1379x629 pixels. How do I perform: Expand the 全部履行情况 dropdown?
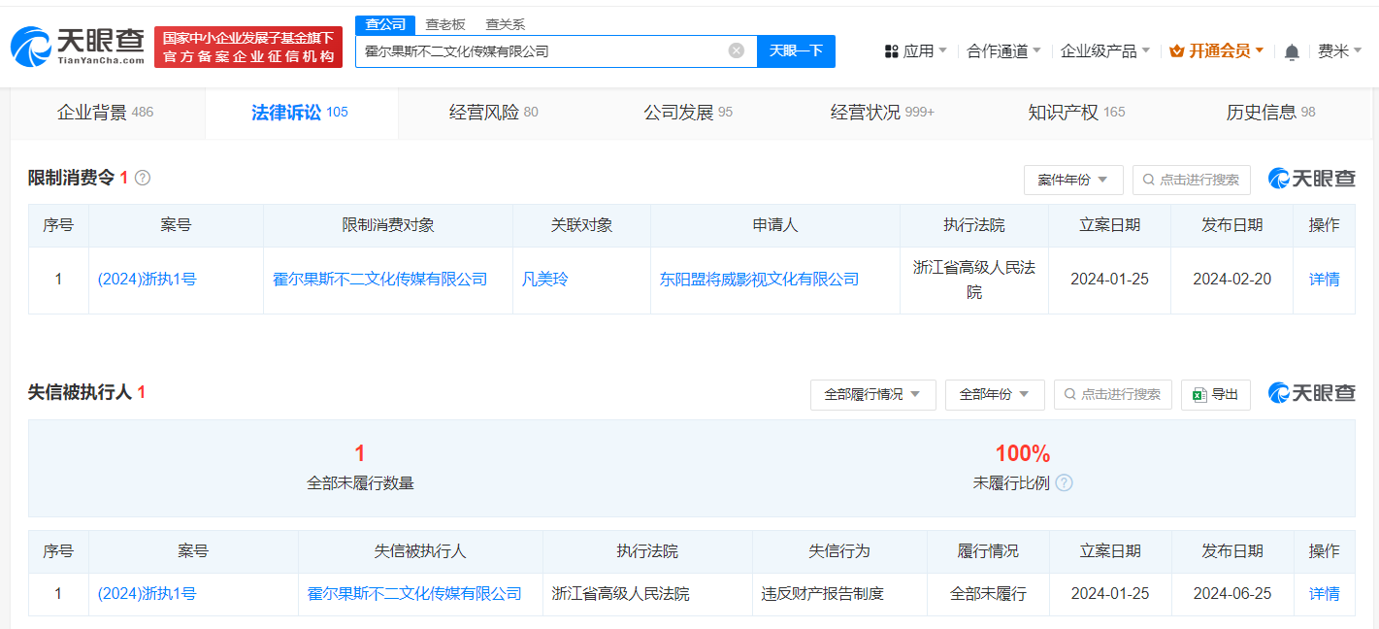pyautogui.click(x=872, y=394)
